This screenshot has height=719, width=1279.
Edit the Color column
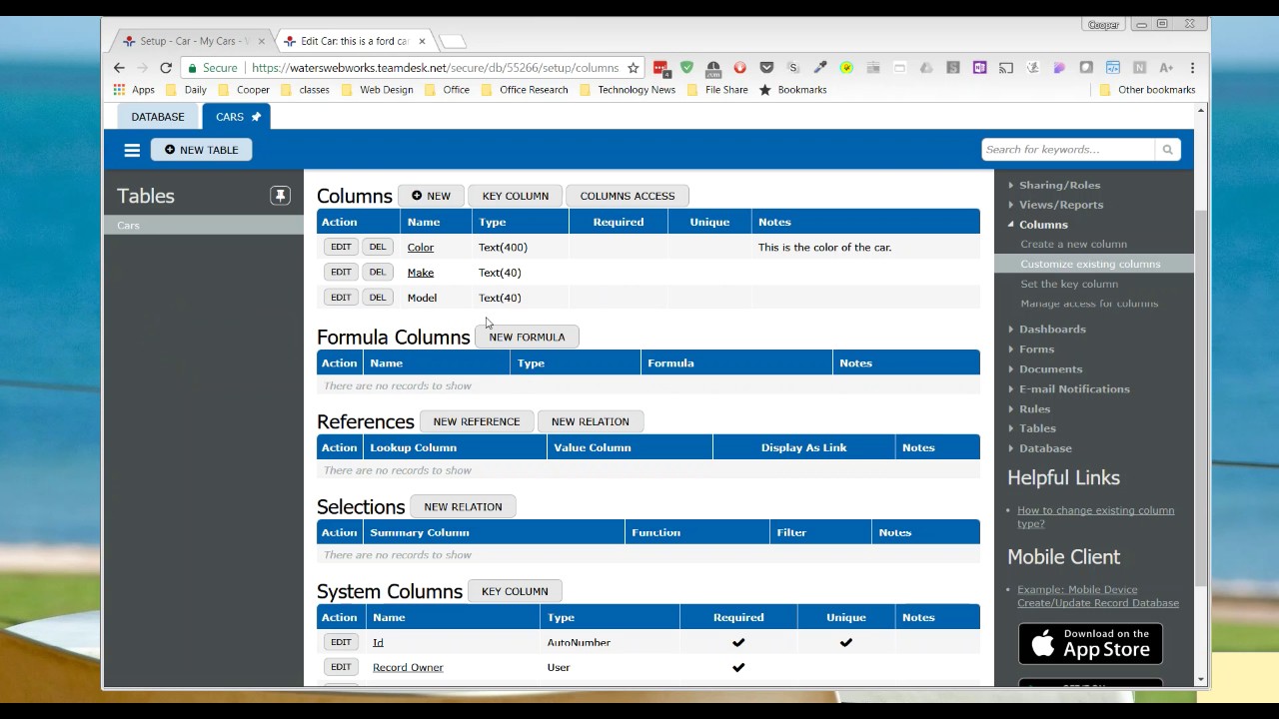(341, 247)
